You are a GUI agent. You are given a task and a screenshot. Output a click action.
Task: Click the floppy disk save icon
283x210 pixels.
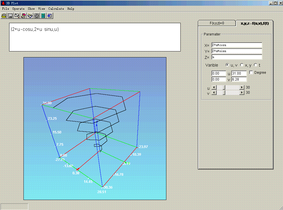point(10,16)
